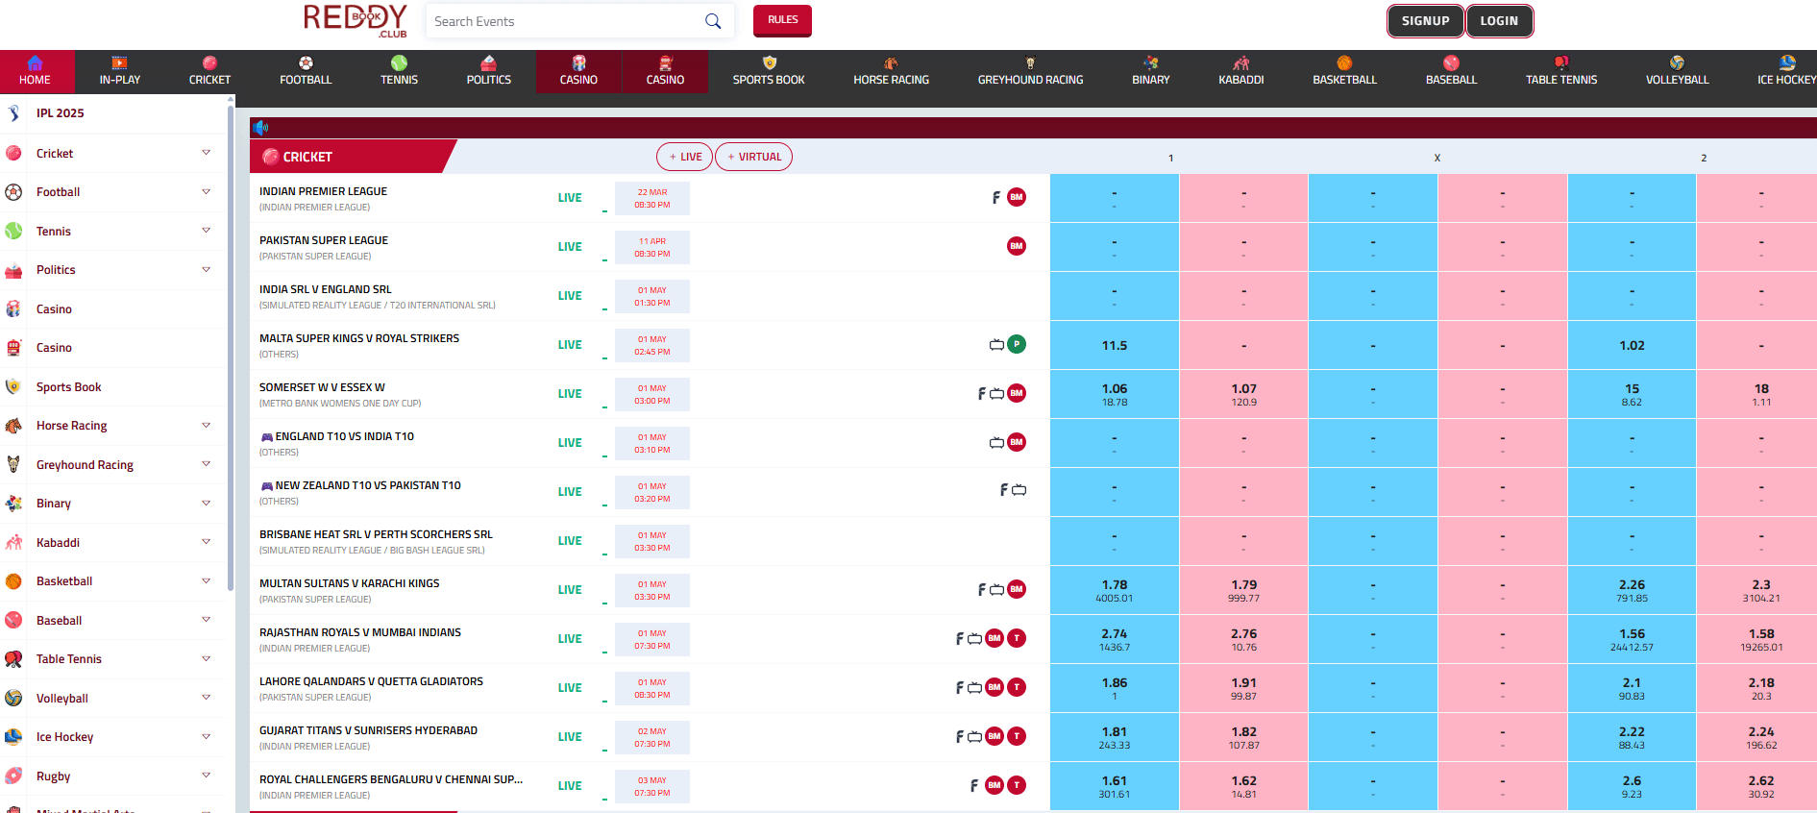Viewport: 1817px width, 813px height.
Task: Click the search magnifier icon
Action: point(713,21)
